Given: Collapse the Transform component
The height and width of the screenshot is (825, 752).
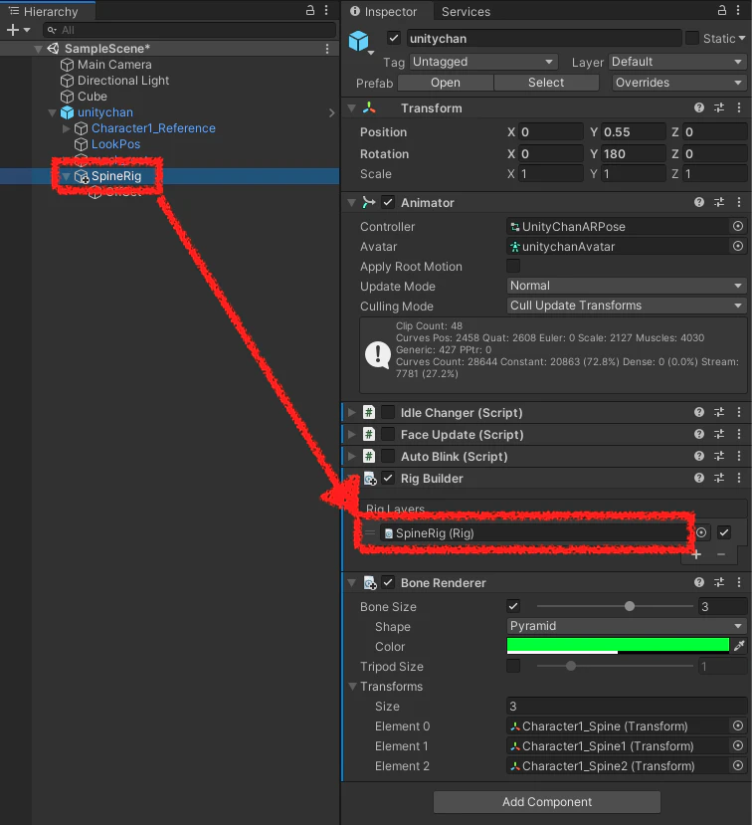Looking at the screenshot, I should tap(352, 108).
